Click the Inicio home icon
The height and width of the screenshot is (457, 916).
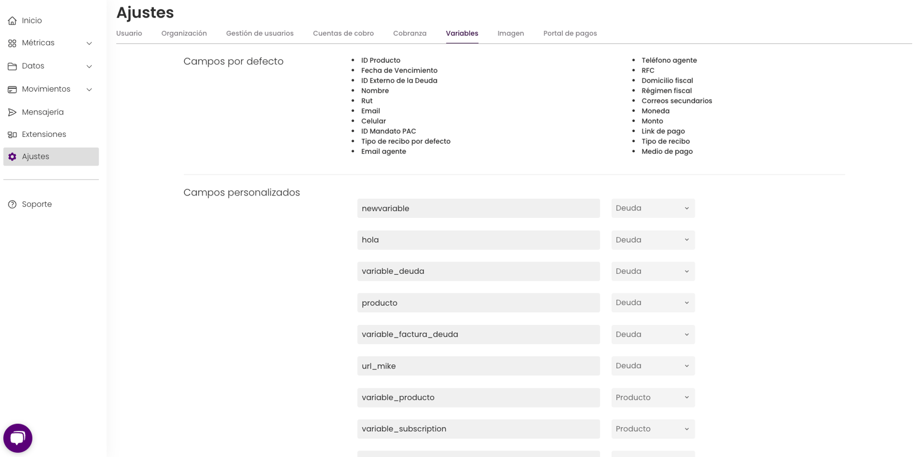coord(12,21)
